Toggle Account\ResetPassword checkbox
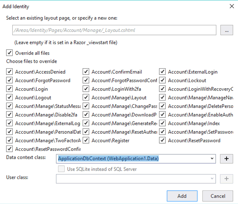 click(162, 140)
